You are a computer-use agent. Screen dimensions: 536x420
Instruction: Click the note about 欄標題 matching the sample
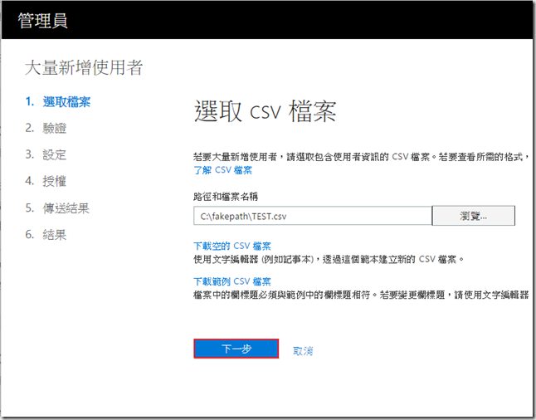(361, 295)
